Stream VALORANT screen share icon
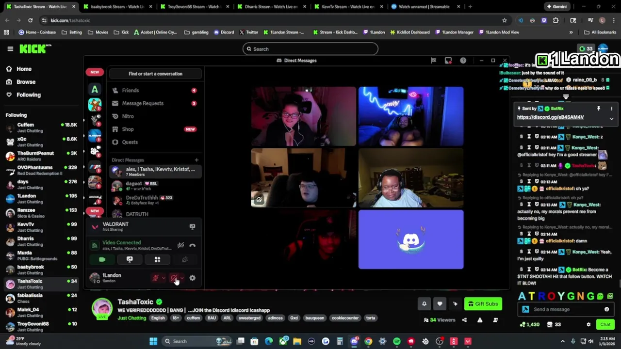This screenshot has width=621, height=349. coord(192,226)
